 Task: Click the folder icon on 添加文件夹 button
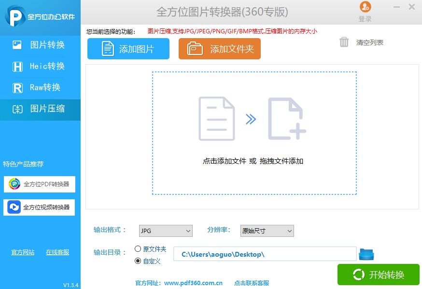tap(195, 48)
